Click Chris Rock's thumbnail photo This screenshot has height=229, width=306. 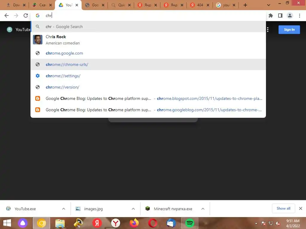38,40
